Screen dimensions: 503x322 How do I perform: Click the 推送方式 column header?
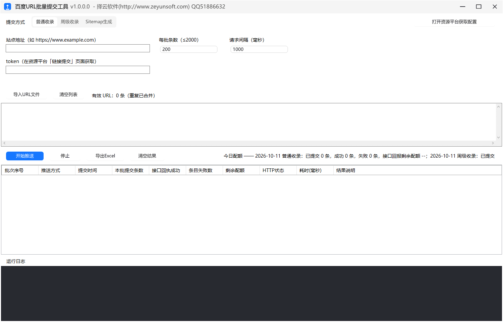(57, 170)
